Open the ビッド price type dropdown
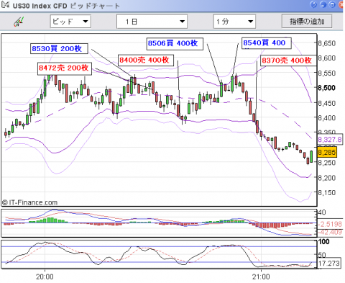The image size is (345, 283). pyautogui.click(x=70, y=22)
